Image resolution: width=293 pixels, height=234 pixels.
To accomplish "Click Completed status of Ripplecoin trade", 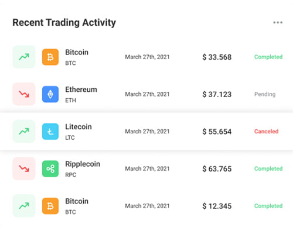I will pyautogui.click(x=268, y=168).
